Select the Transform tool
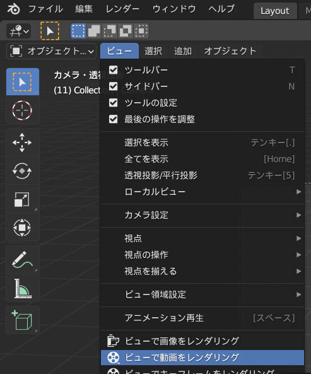This screenshot has height=374, width=311. (22, 228)
